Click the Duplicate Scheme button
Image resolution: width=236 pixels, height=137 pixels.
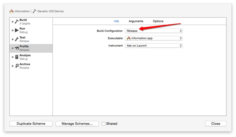point(31,124)
